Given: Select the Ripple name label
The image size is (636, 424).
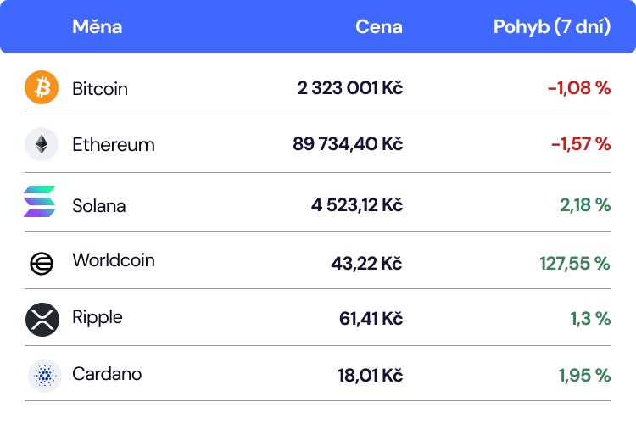Looking at the screenshot, I should click(x=98, y=317).
